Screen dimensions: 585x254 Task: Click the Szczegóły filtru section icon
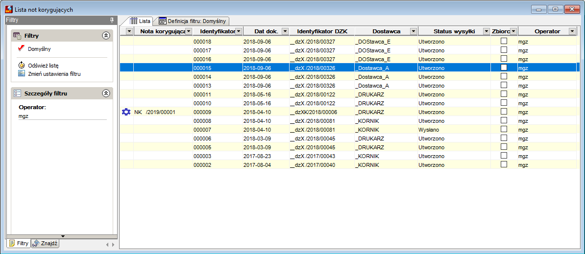17,93
